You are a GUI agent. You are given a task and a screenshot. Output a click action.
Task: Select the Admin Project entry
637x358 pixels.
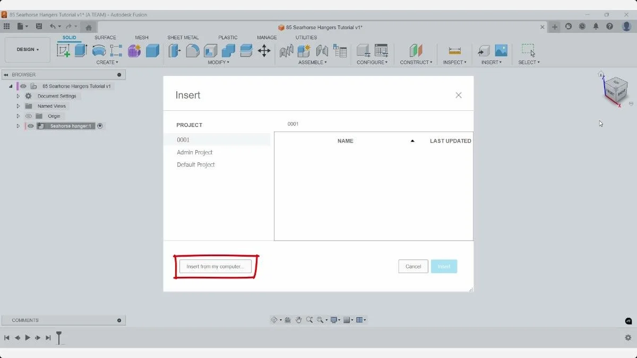click(x=195, y=152)
